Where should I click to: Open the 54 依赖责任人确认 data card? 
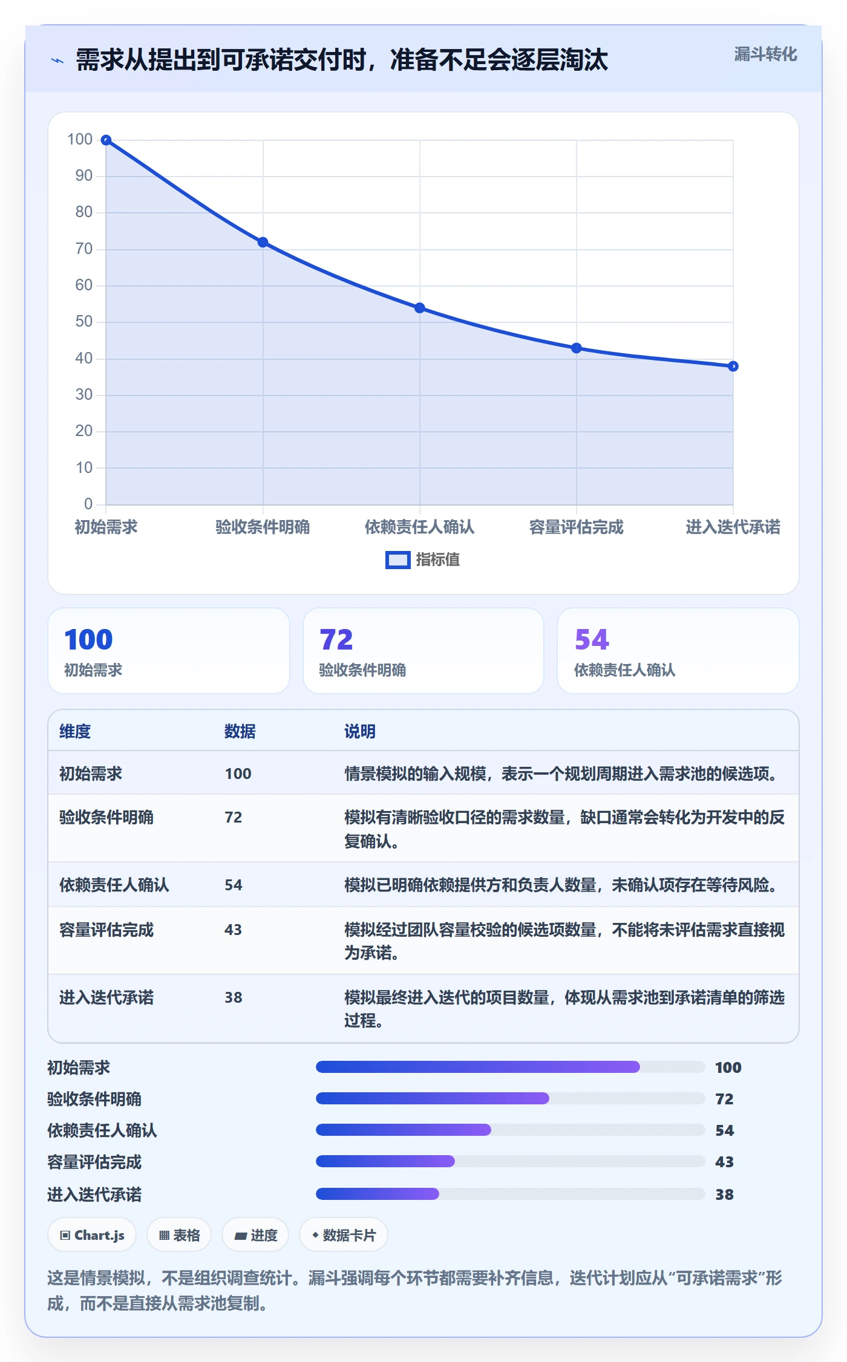point(678,651)
